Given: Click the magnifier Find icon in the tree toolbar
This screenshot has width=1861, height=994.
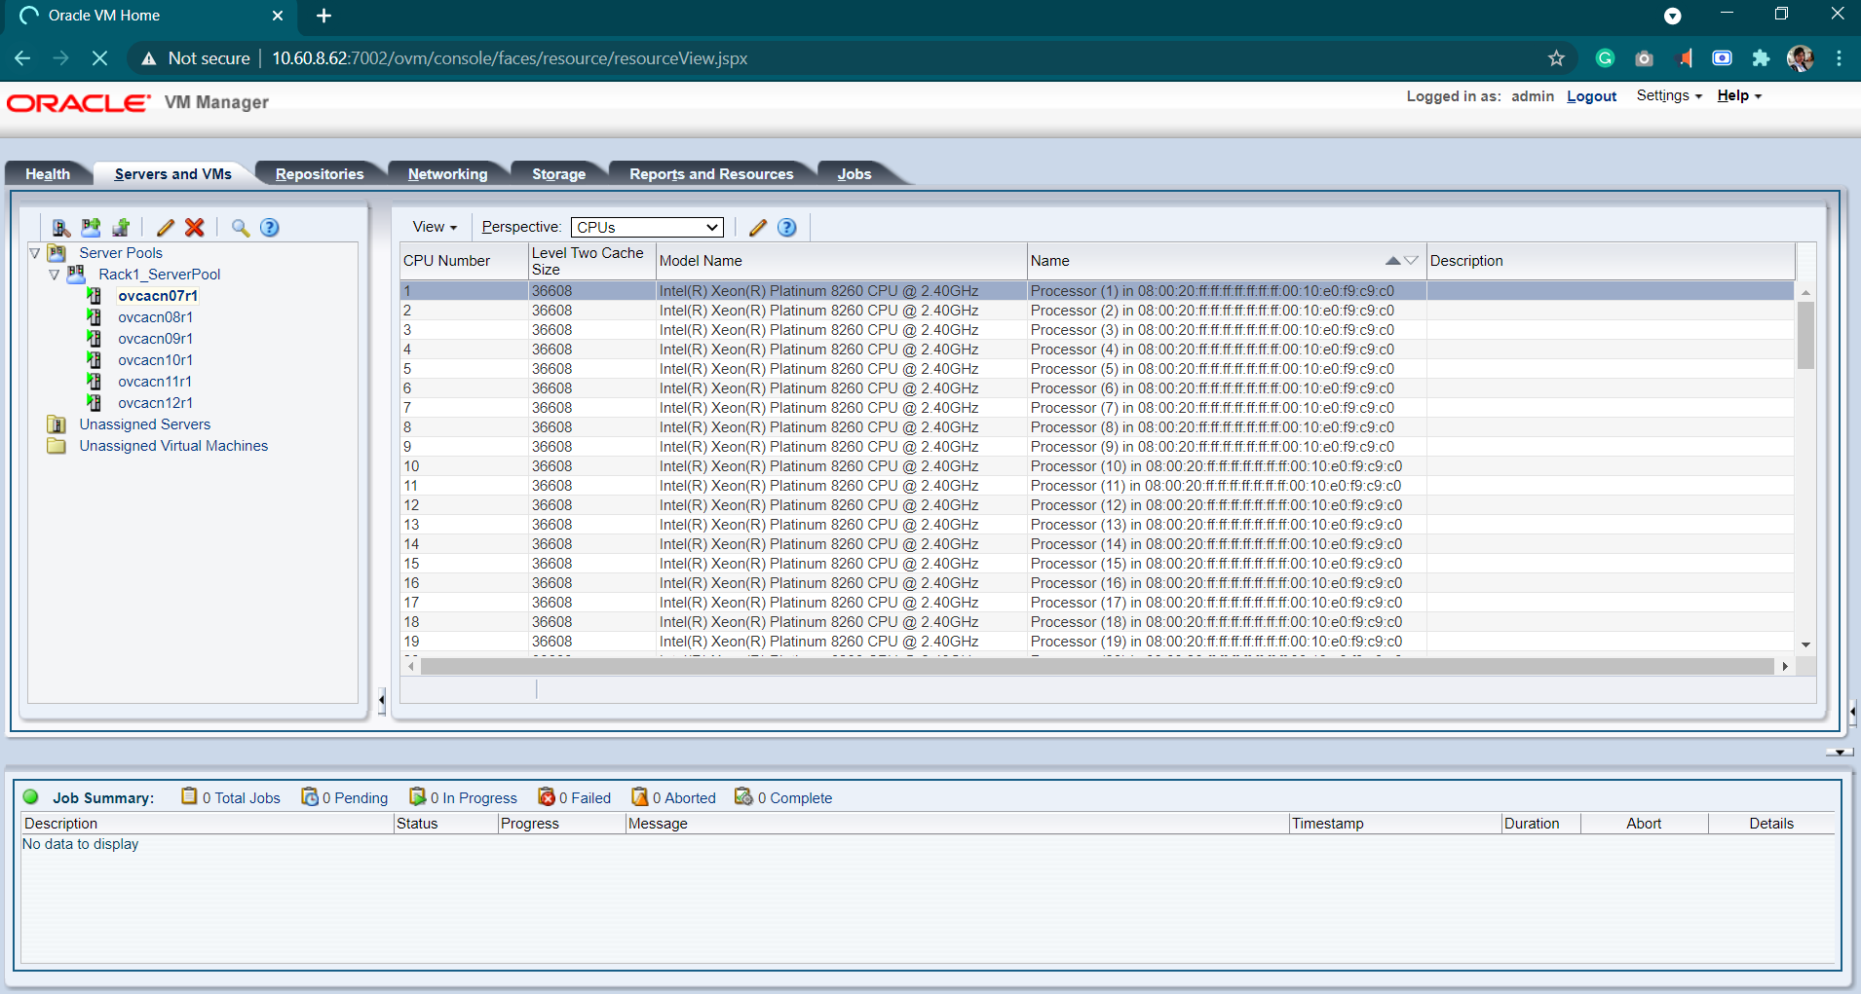Looking at the screenshot, I should pos(241,228).
